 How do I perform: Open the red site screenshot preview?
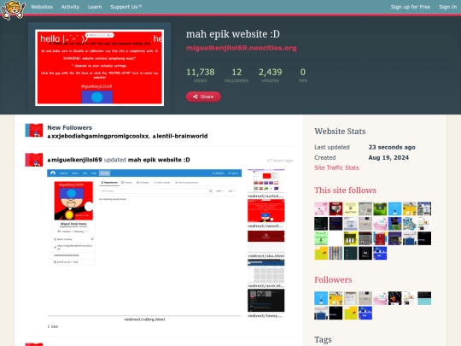pyautogui.click(x=99, y=67)
